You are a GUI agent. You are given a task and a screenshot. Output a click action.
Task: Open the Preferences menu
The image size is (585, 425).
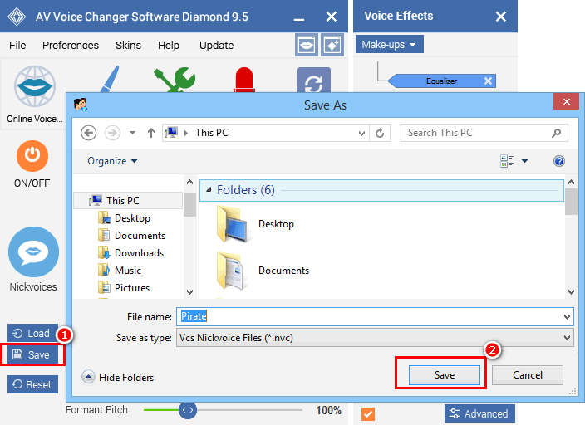71,46
